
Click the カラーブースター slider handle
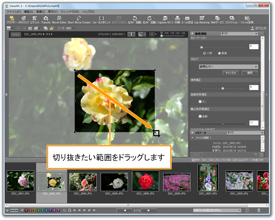[202, 47]
